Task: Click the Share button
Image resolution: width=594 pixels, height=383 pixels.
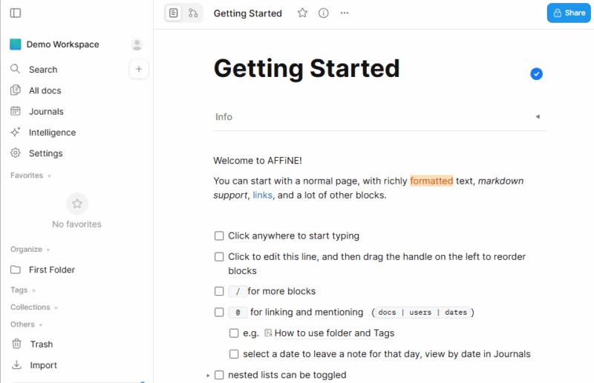Action: [x=569, y=13]
